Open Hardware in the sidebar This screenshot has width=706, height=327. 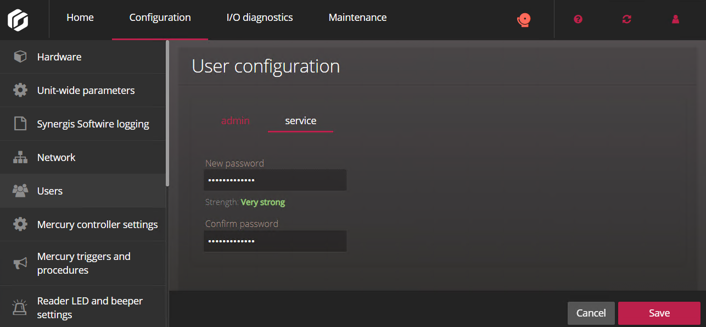tap(82, 57)
